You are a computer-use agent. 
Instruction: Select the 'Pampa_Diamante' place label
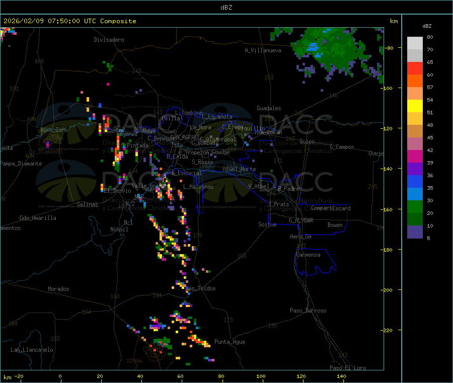pyautogui.click(x=21, y=164)
